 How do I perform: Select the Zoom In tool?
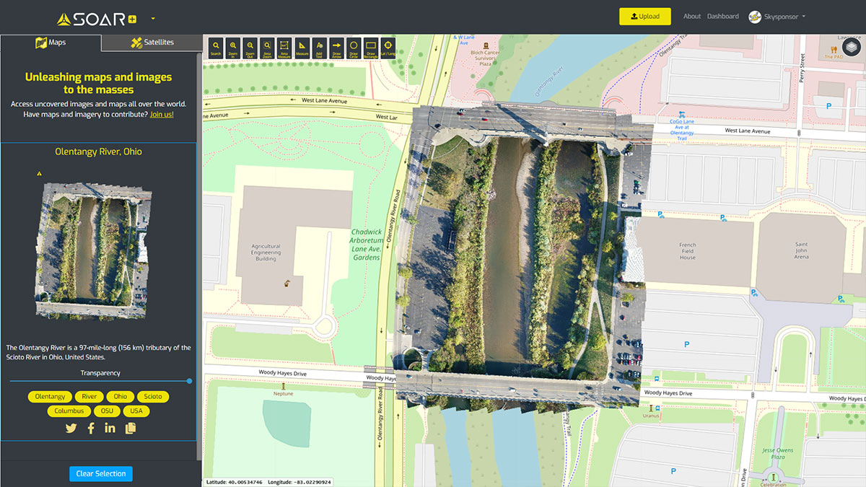pos(233,47)
